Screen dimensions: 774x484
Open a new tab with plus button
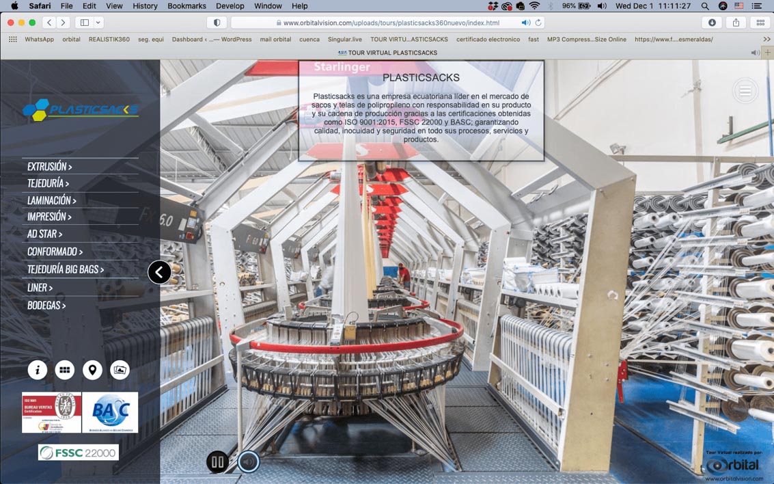point(768,53)
